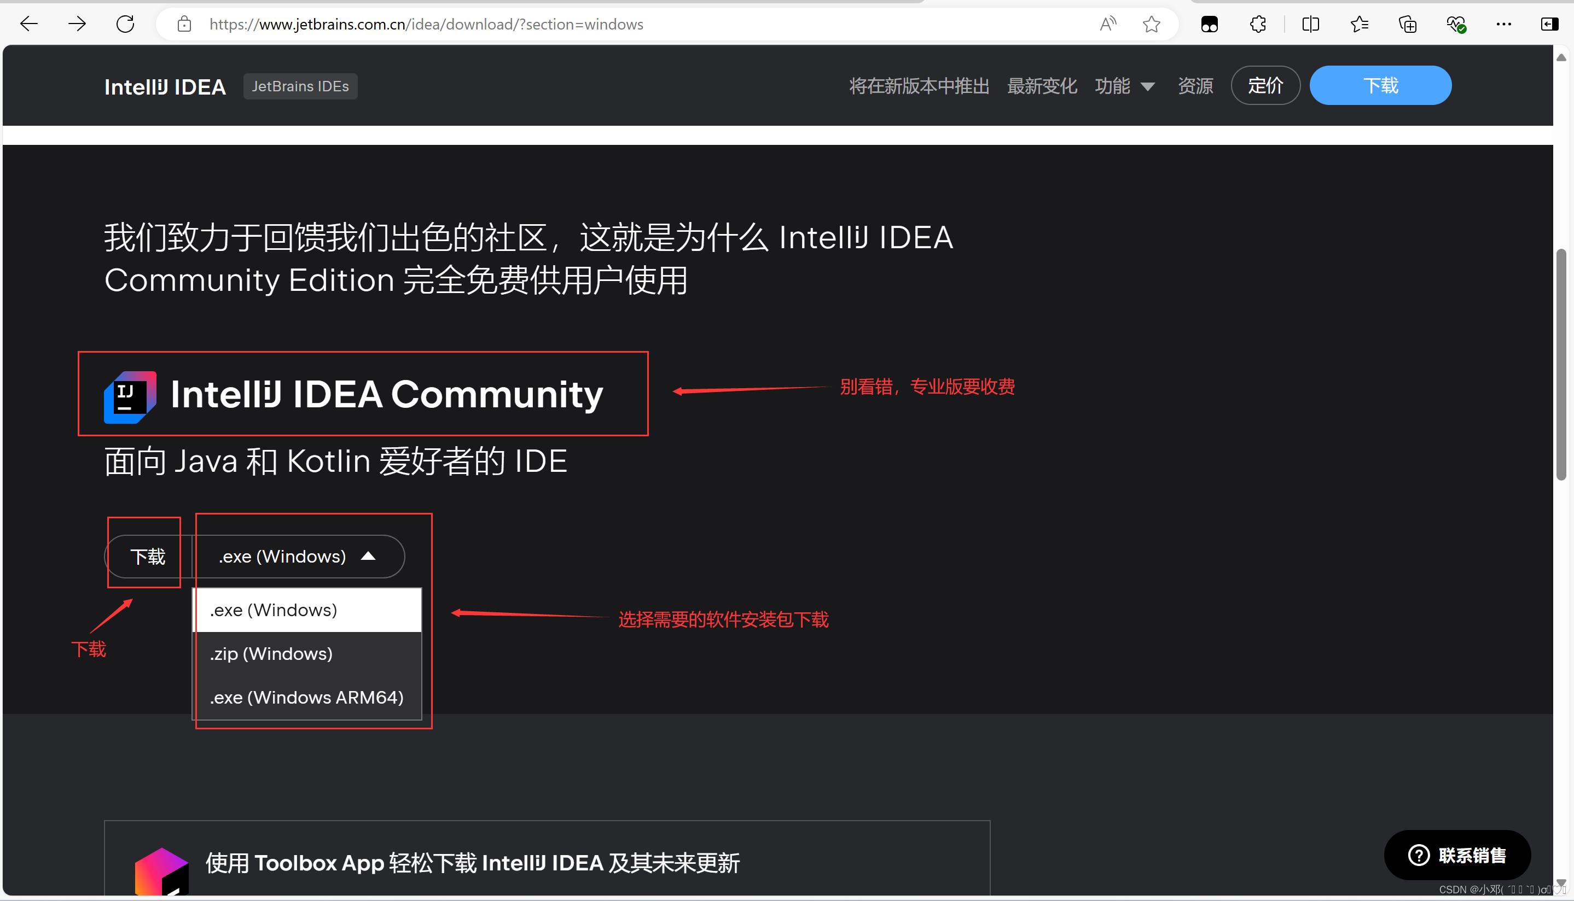Open Settings and more menu
This screenshot has height=901, width=1574.
point(1504,24)
